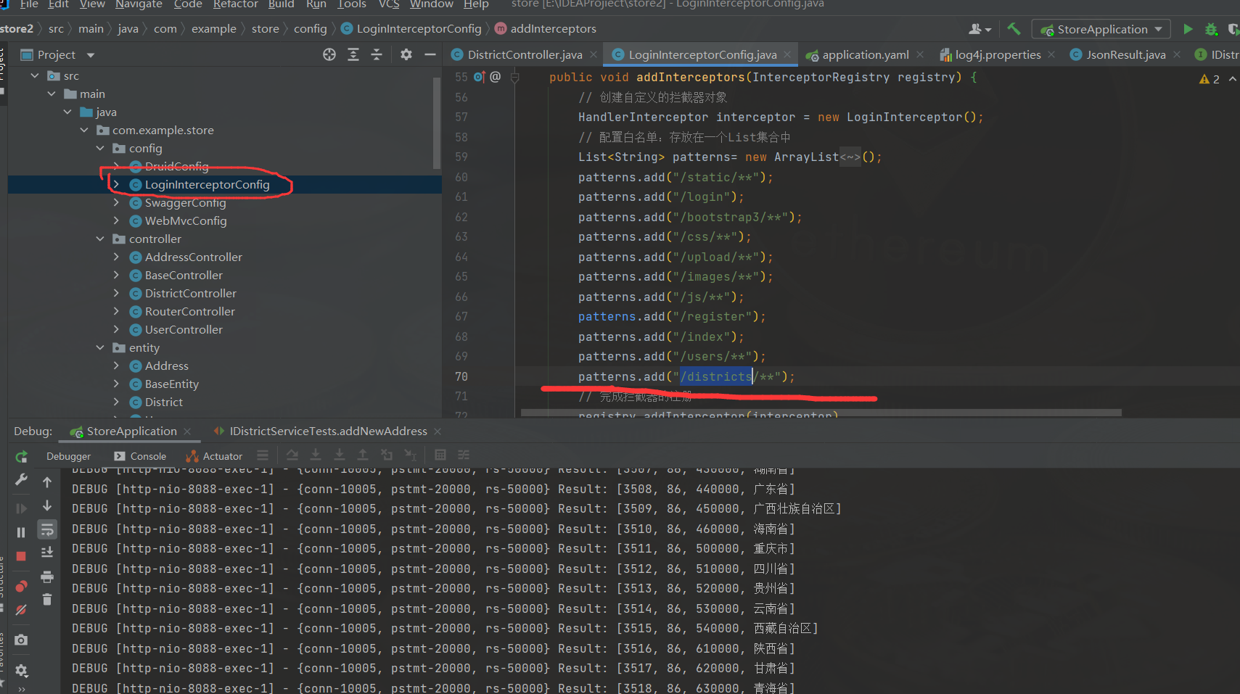Open Project panel gear options

[406, 54]
